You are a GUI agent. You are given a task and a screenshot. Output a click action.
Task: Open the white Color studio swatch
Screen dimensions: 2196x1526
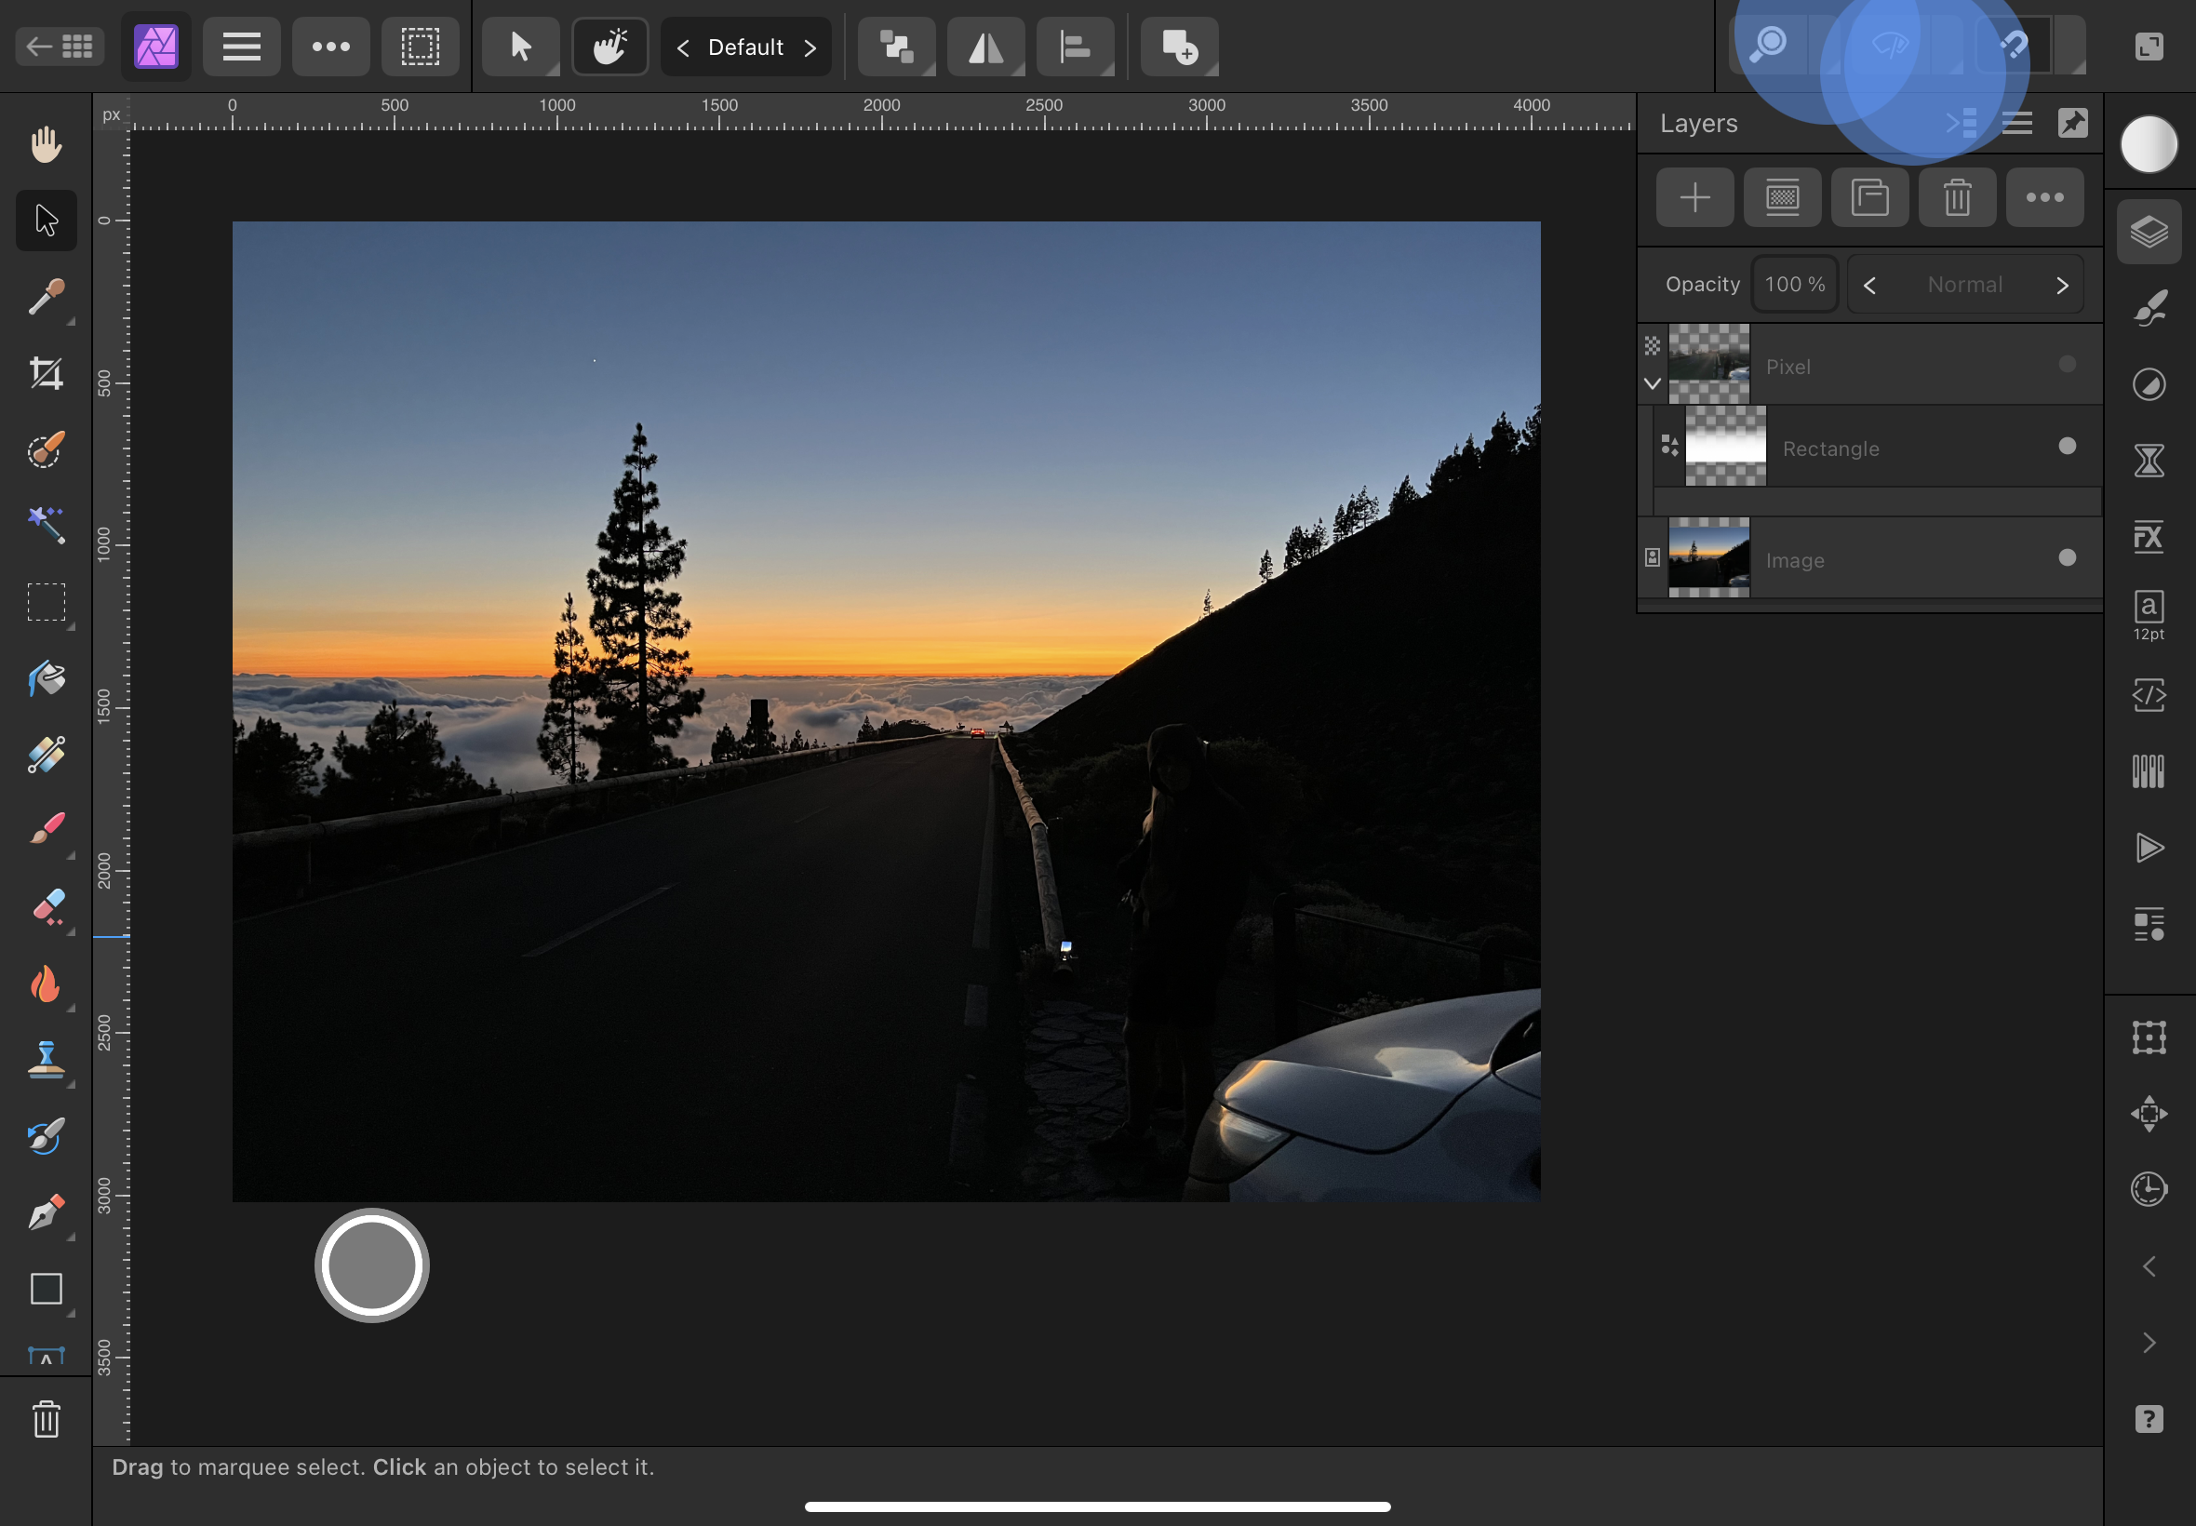point(2149,144)
